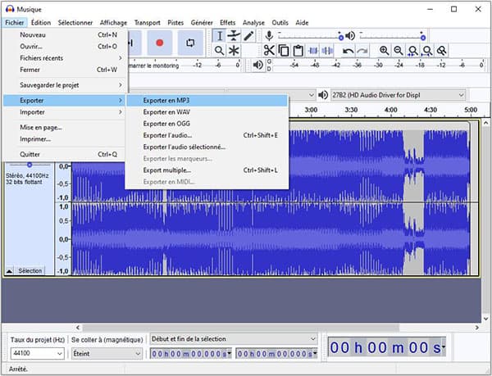Click Fit selection to width icon
The image size is (492, 376).
(413, 51)
